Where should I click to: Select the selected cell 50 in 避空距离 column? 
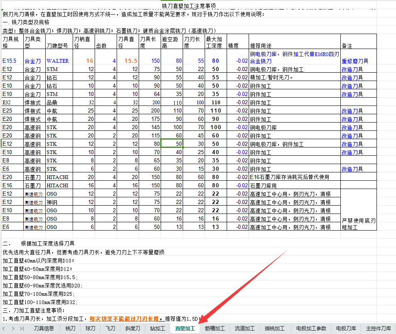[172, 143]
